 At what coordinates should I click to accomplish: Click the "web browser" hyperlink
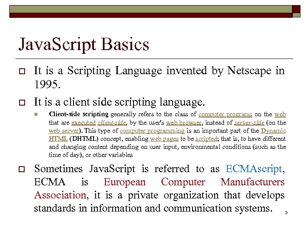(184, 123)
